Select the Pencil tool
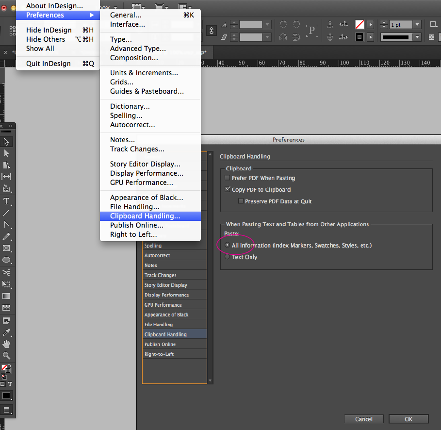This screenshot has width=441, height=430. (x=6, y=237)
